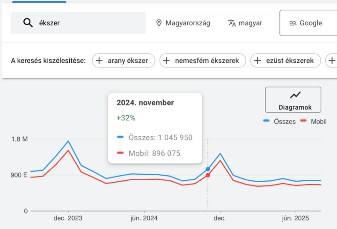This screenshot has width=337, height=229.
Task: Toggle the Mobil series in the legend
Action: pyautogui.click(x=313, y=121)
